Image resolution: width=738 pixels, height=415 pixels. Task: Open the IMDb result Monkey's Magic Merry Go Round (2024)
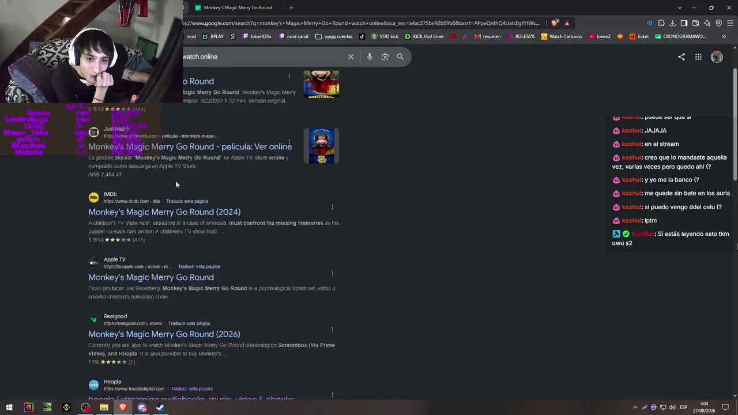tap(164, 212)
